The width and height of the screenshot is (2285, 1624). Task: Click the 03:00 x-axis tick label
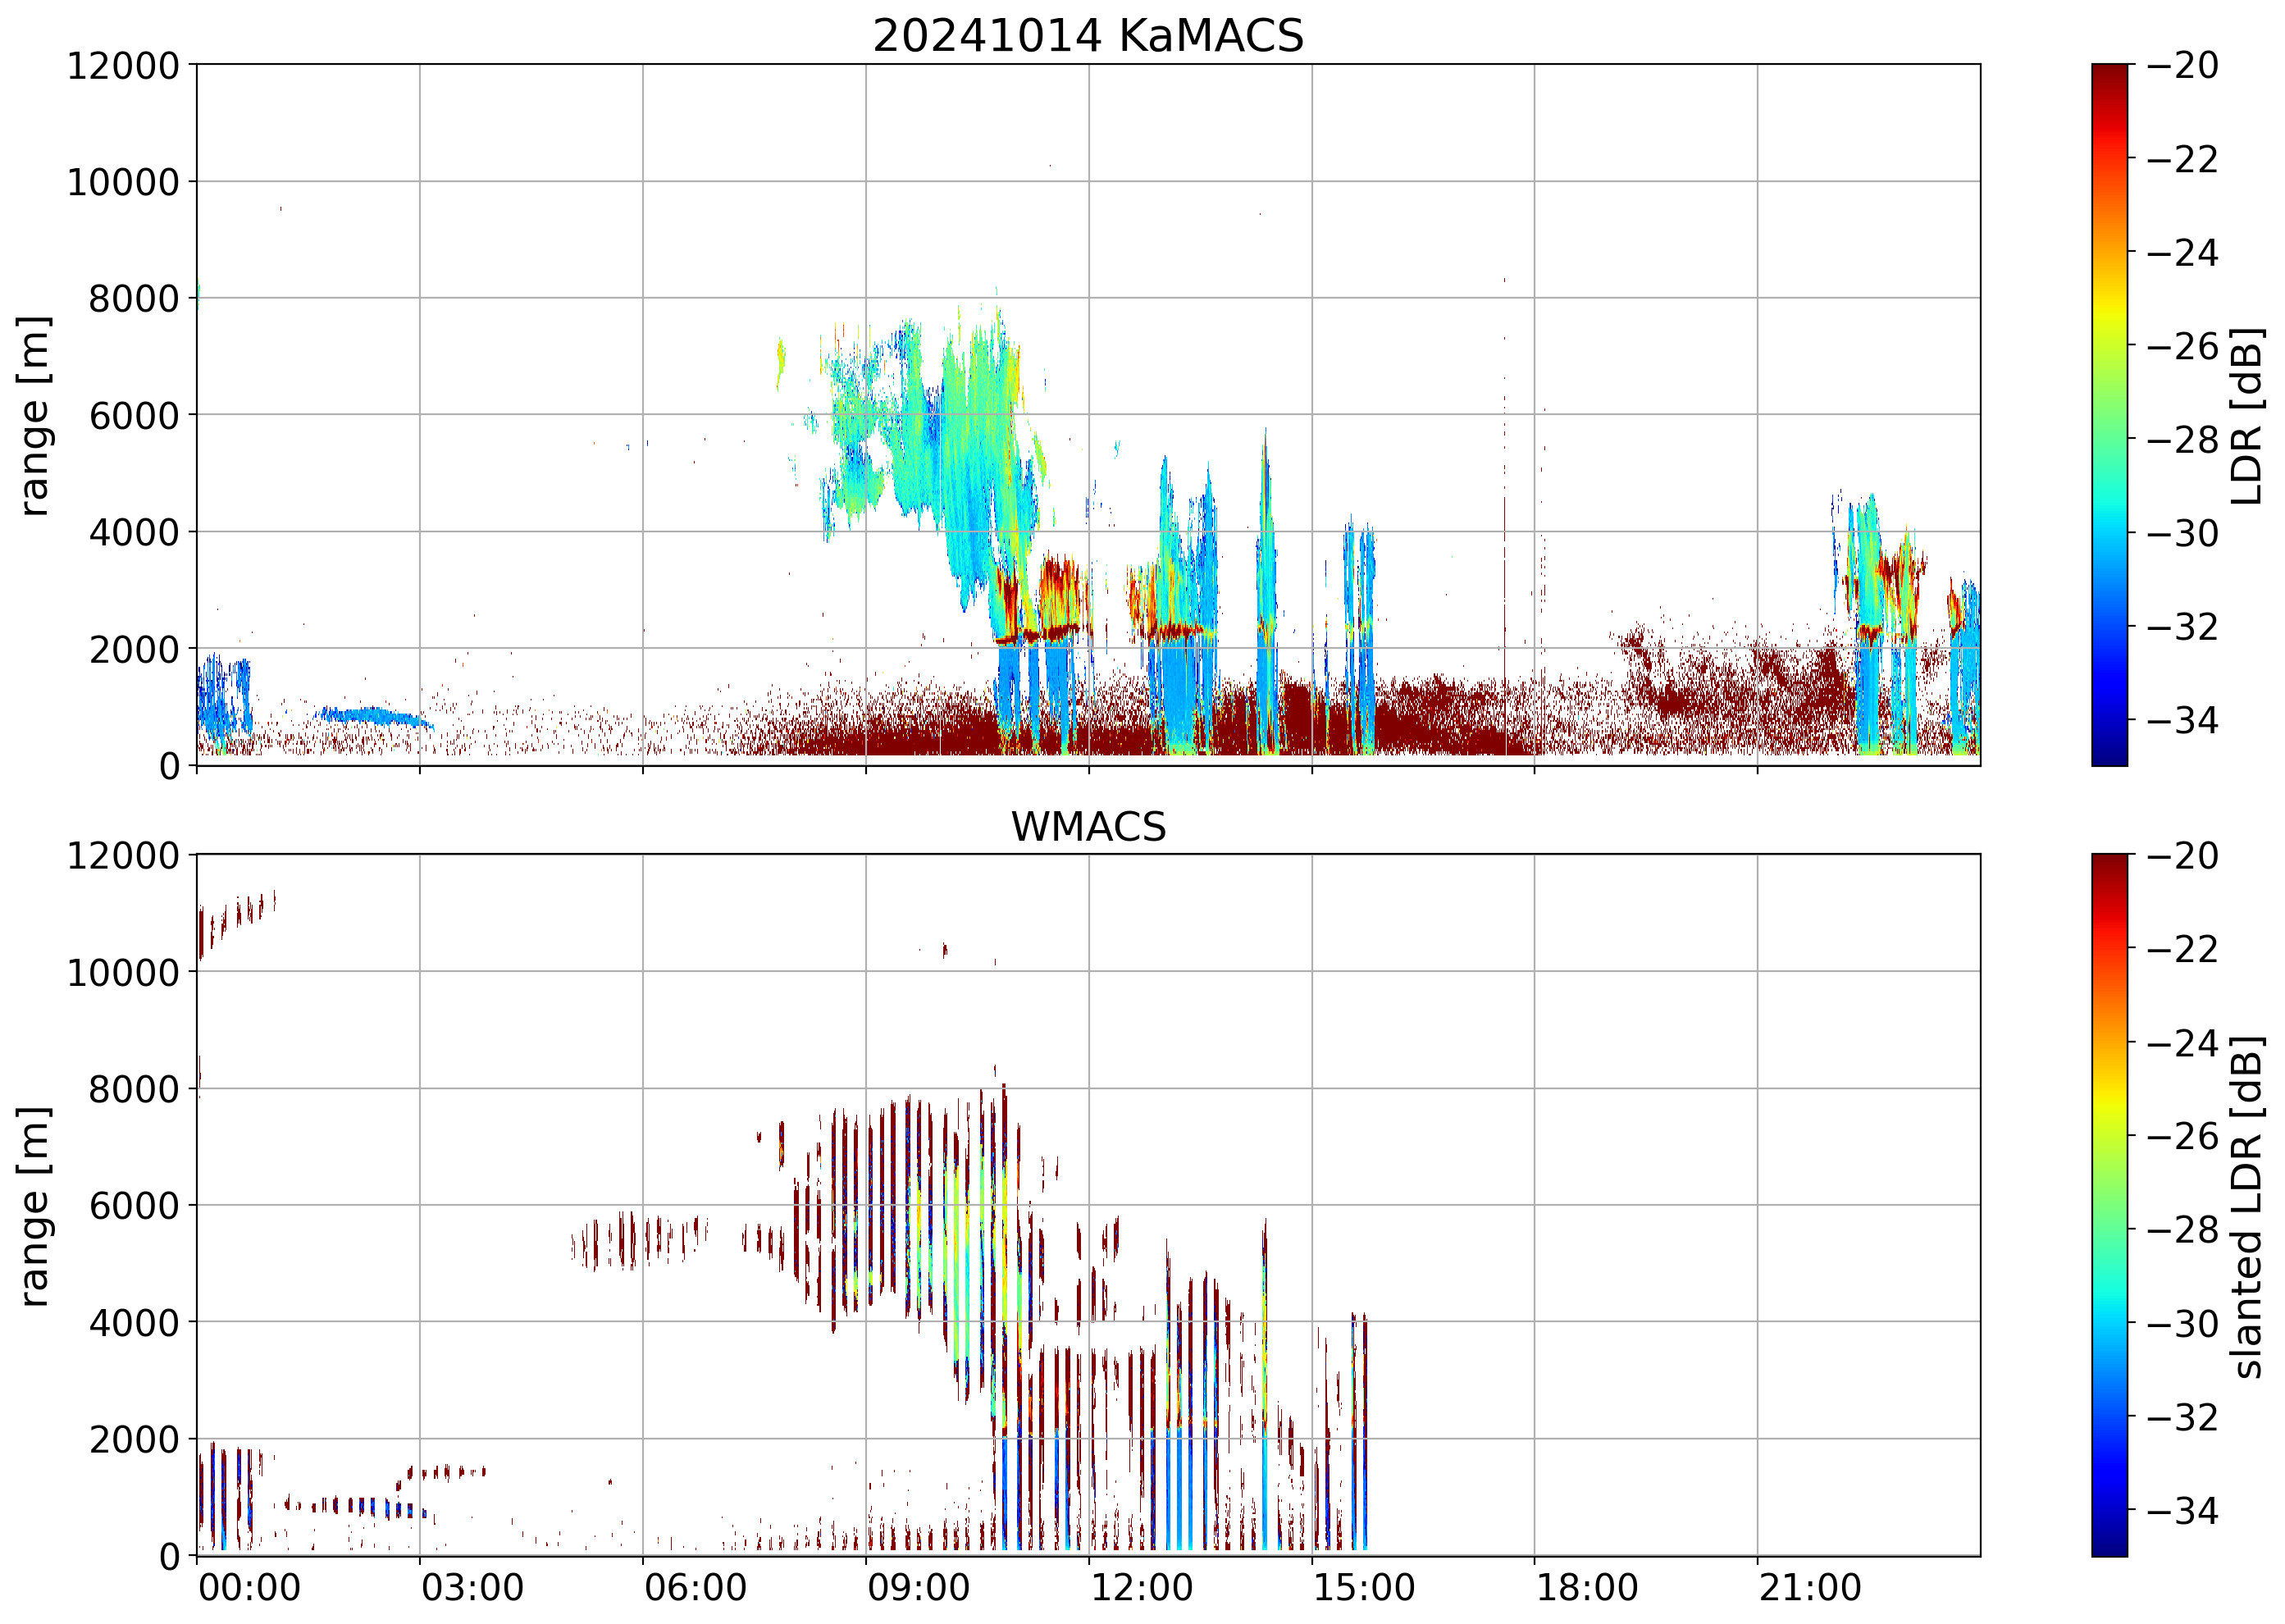pyautogui.click(x=472, y=1588)
